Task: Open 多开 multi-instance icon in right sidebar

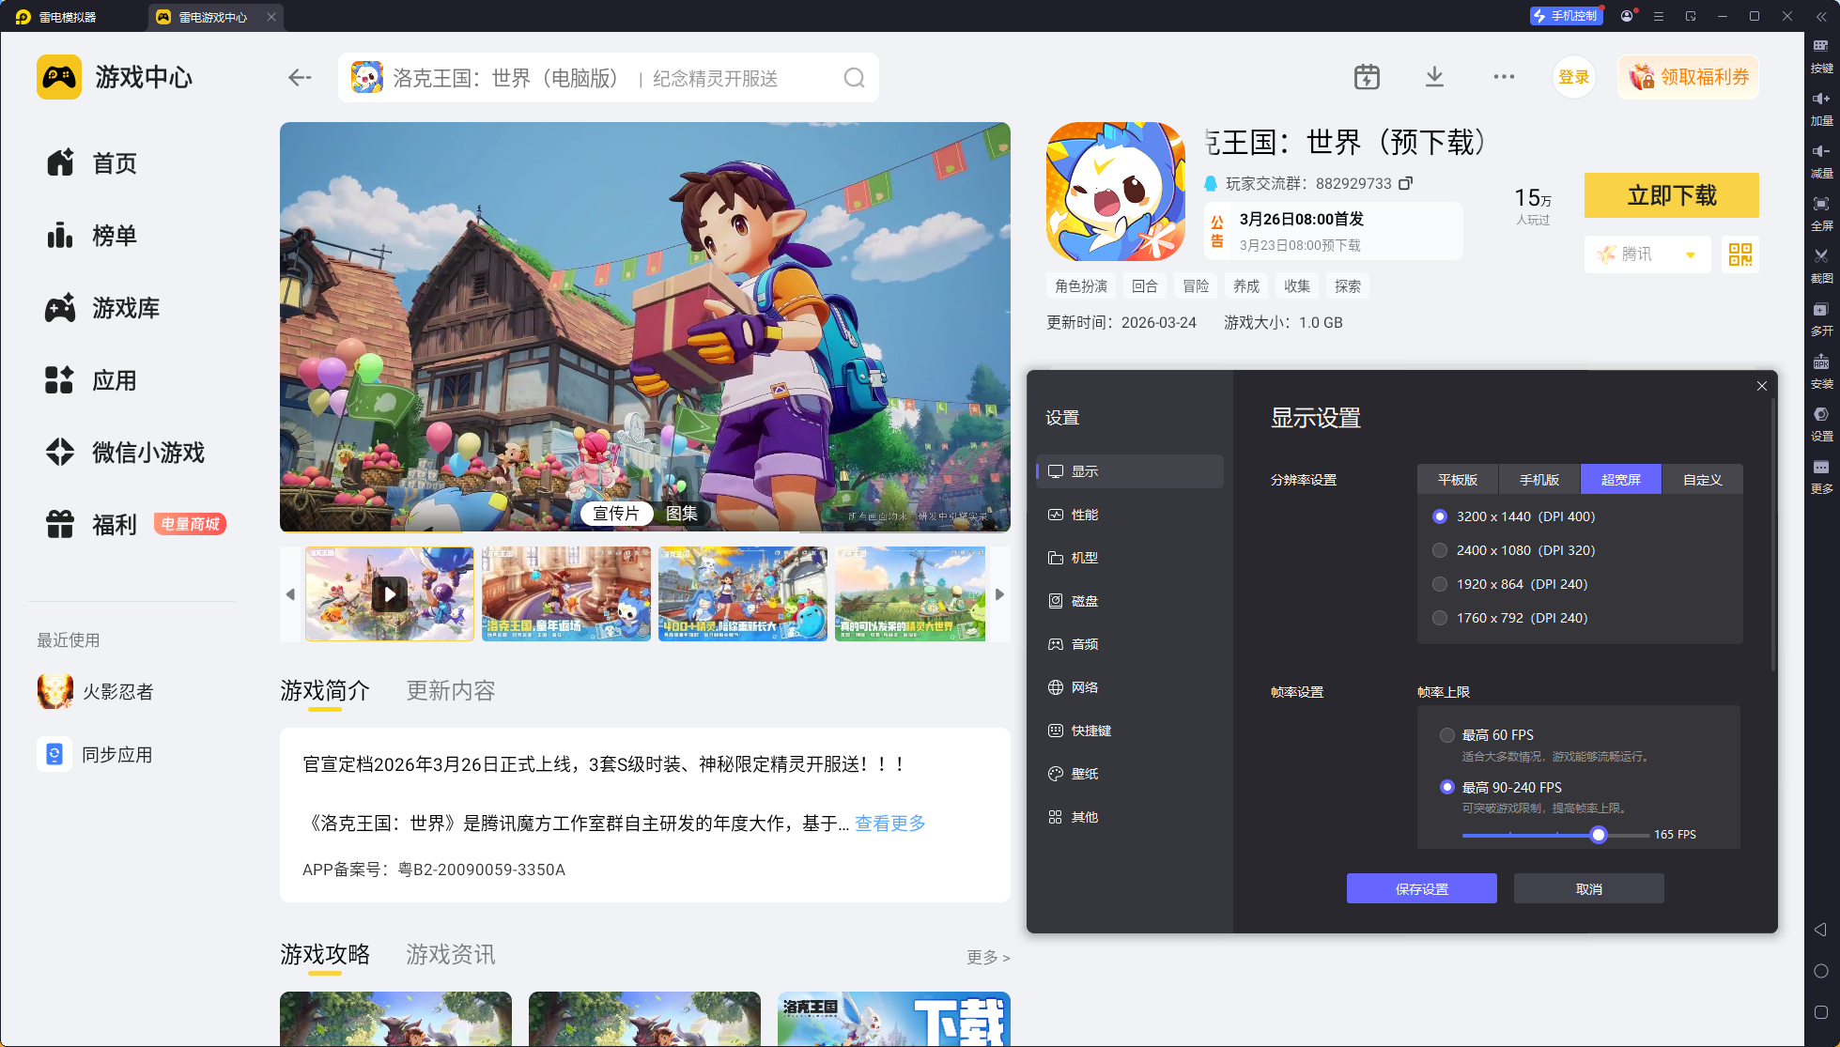Action: [x=1821, y=310]
